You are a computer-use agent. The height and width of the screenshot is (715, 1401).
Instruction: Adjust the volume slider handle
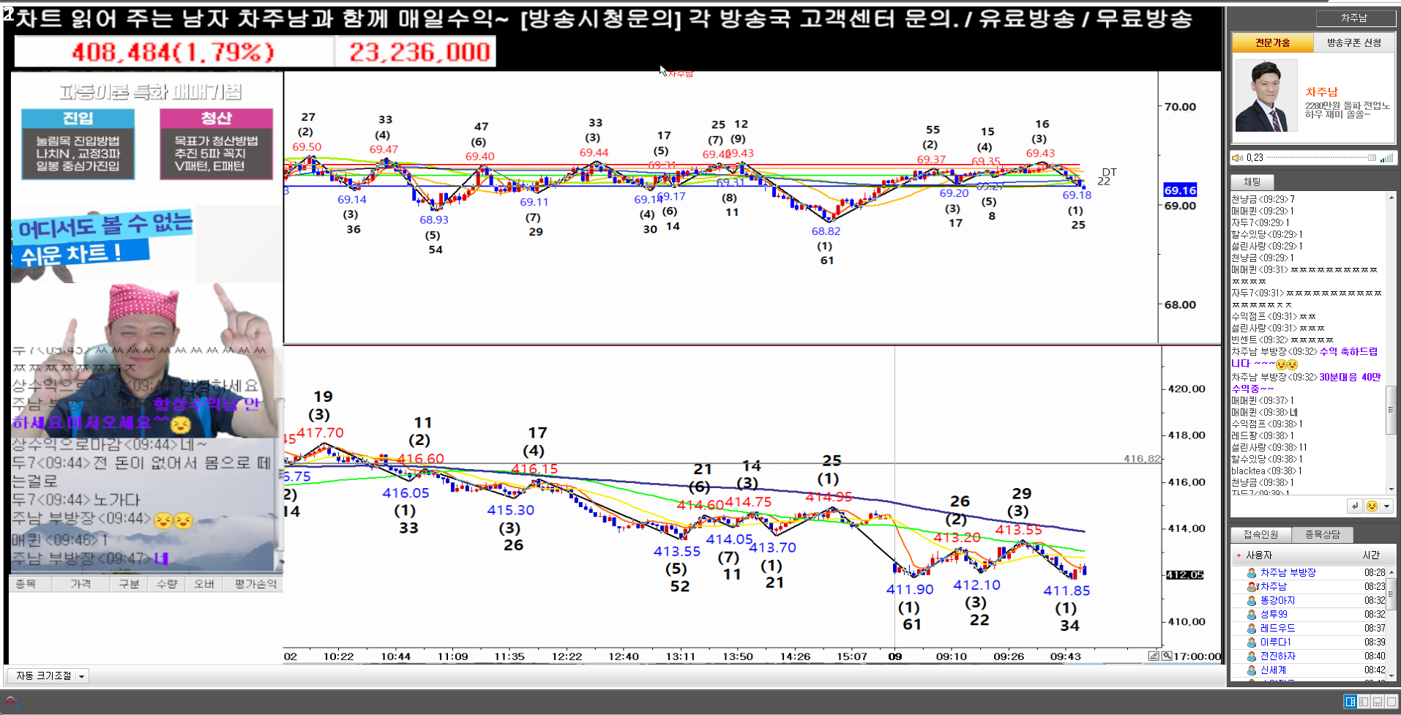[x=1371, y=157]
